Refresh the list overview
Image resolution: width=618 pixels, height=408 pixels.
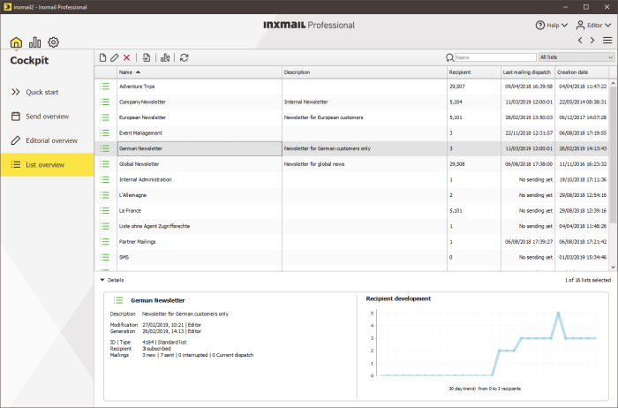tap(184, 57)
